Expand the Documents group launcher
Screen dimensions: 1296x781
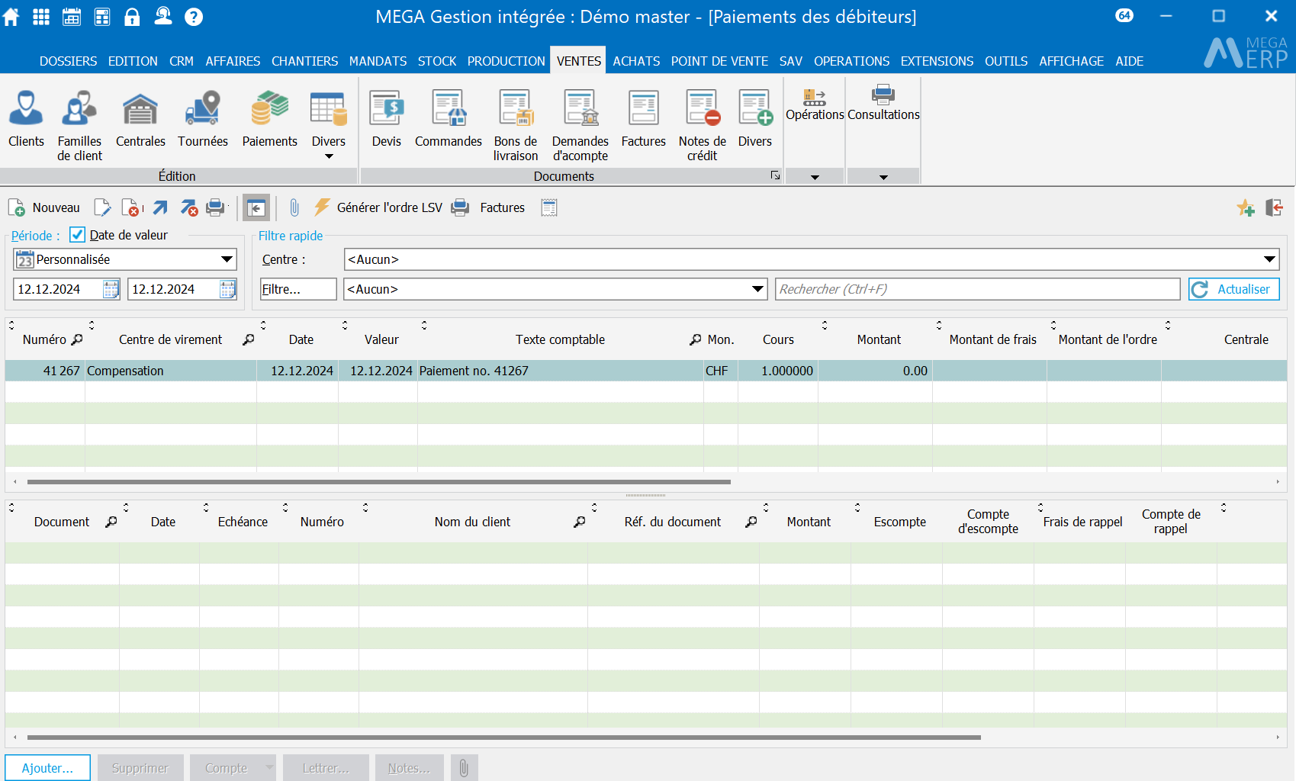pos(775,175)
